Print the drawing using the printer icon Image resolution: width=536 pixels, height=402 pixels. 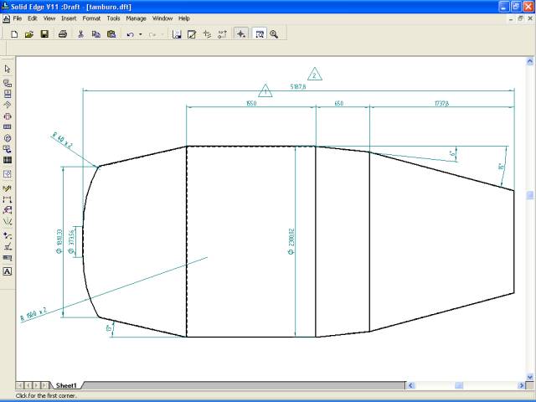[63, 34]
